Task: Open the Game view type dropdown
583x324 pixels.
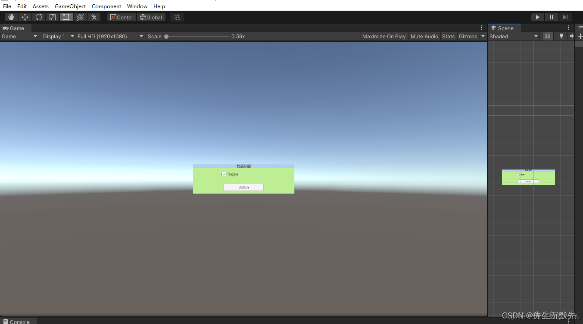Action: tap(19, 37)
